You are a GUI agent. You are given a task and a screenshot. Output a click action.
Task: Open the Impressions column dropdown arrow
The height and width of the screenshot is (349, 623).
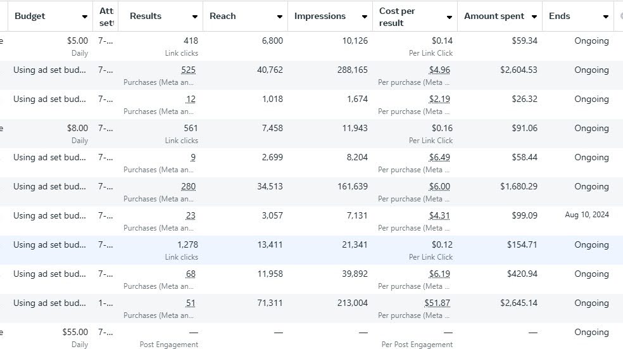(364, 16)
